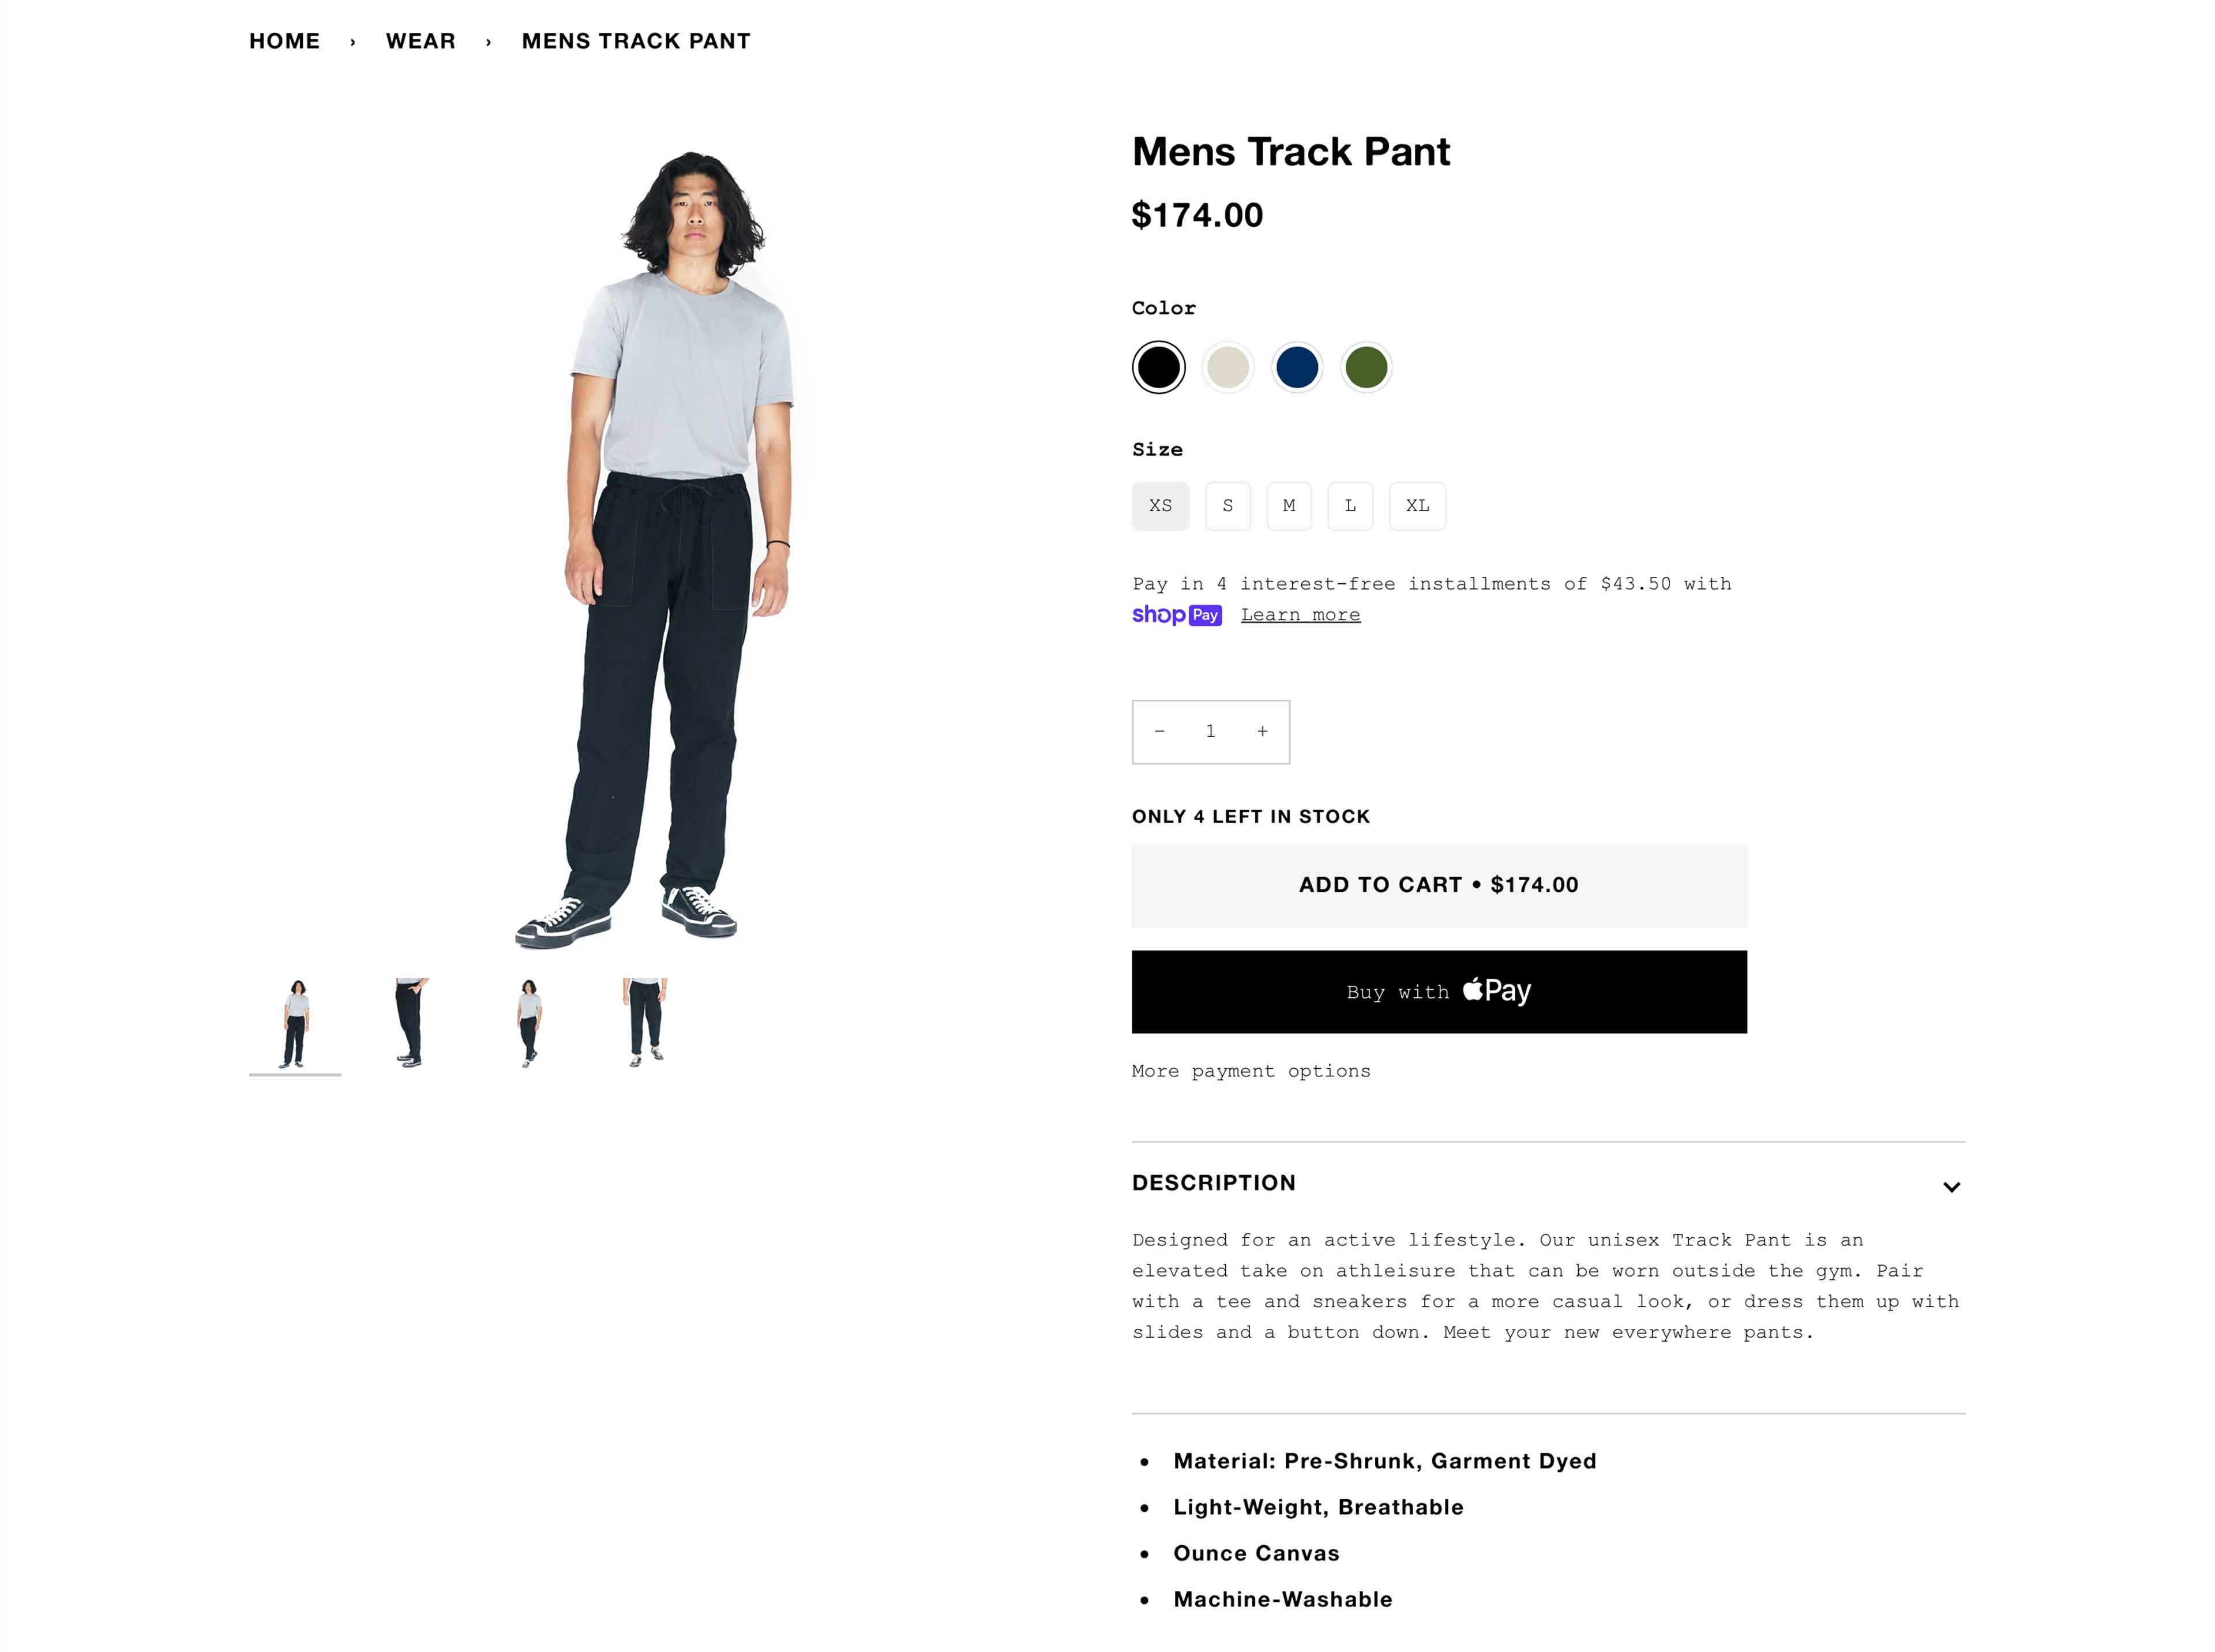Screen dimensions: 2215x1652
Task: Collapse the Description section chevron
Action: (x=1951, y=1187)
